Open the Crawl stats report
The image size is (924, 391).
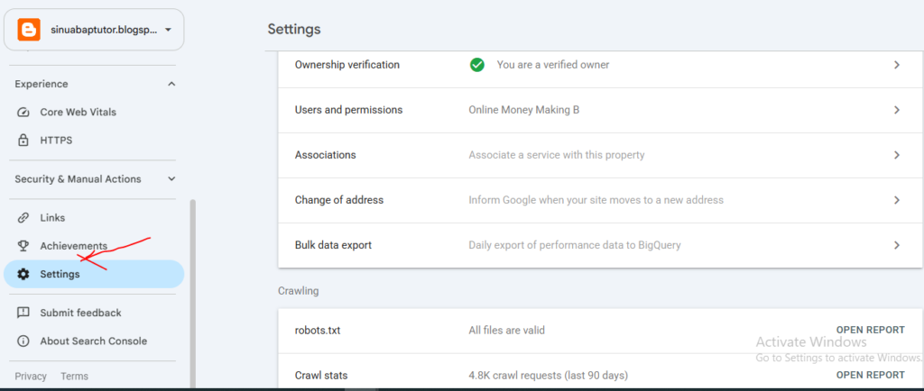(871, 375)
